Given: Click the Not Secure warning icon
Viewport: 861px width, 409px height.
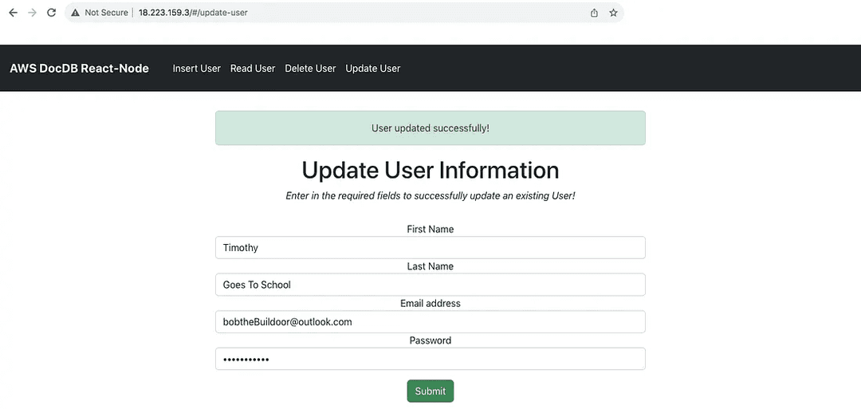Looking at the screenshot, I should pyautogui.click(x=75, y=13).
